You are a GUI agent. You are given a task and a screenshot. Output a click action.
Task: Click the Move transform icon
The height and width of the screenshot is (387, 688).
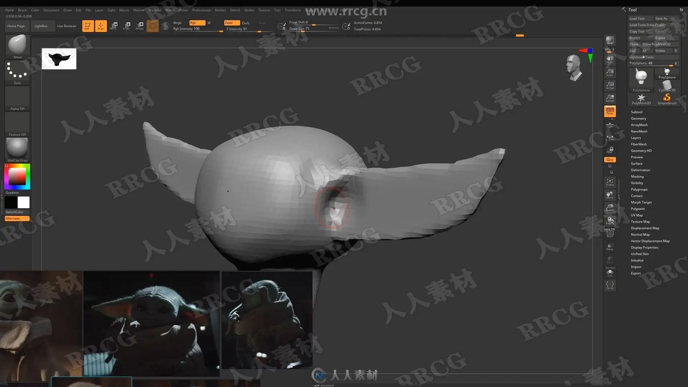(114, 26)
